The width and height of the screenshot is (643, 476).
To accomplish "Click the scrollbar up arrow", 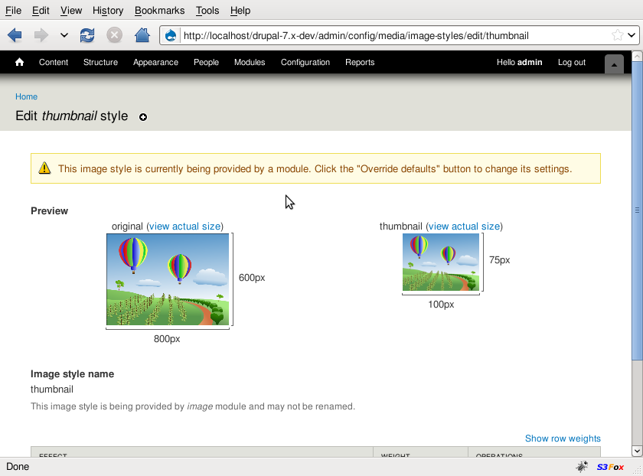I will point(637,56).
